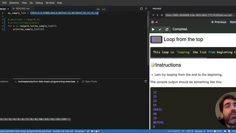The width and height of the screenshot is (236, 133).
Task: Go back in the preview browser
Action: 153,15
